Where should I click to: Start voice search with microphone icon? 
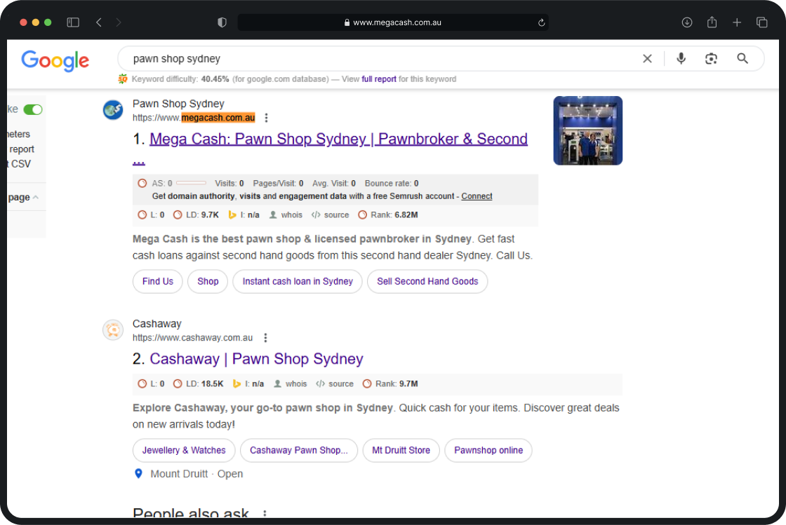681,59
